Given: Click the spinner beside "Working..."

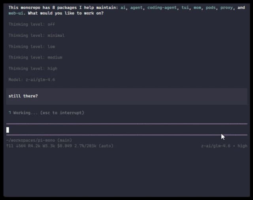Looking at the screenshot, I should click(x=10, y=112).
